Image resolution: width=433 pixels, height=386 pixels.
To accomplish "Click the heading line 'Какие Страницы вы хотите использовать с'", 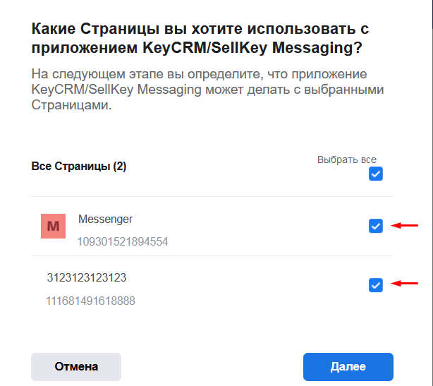I will [200, 28].
